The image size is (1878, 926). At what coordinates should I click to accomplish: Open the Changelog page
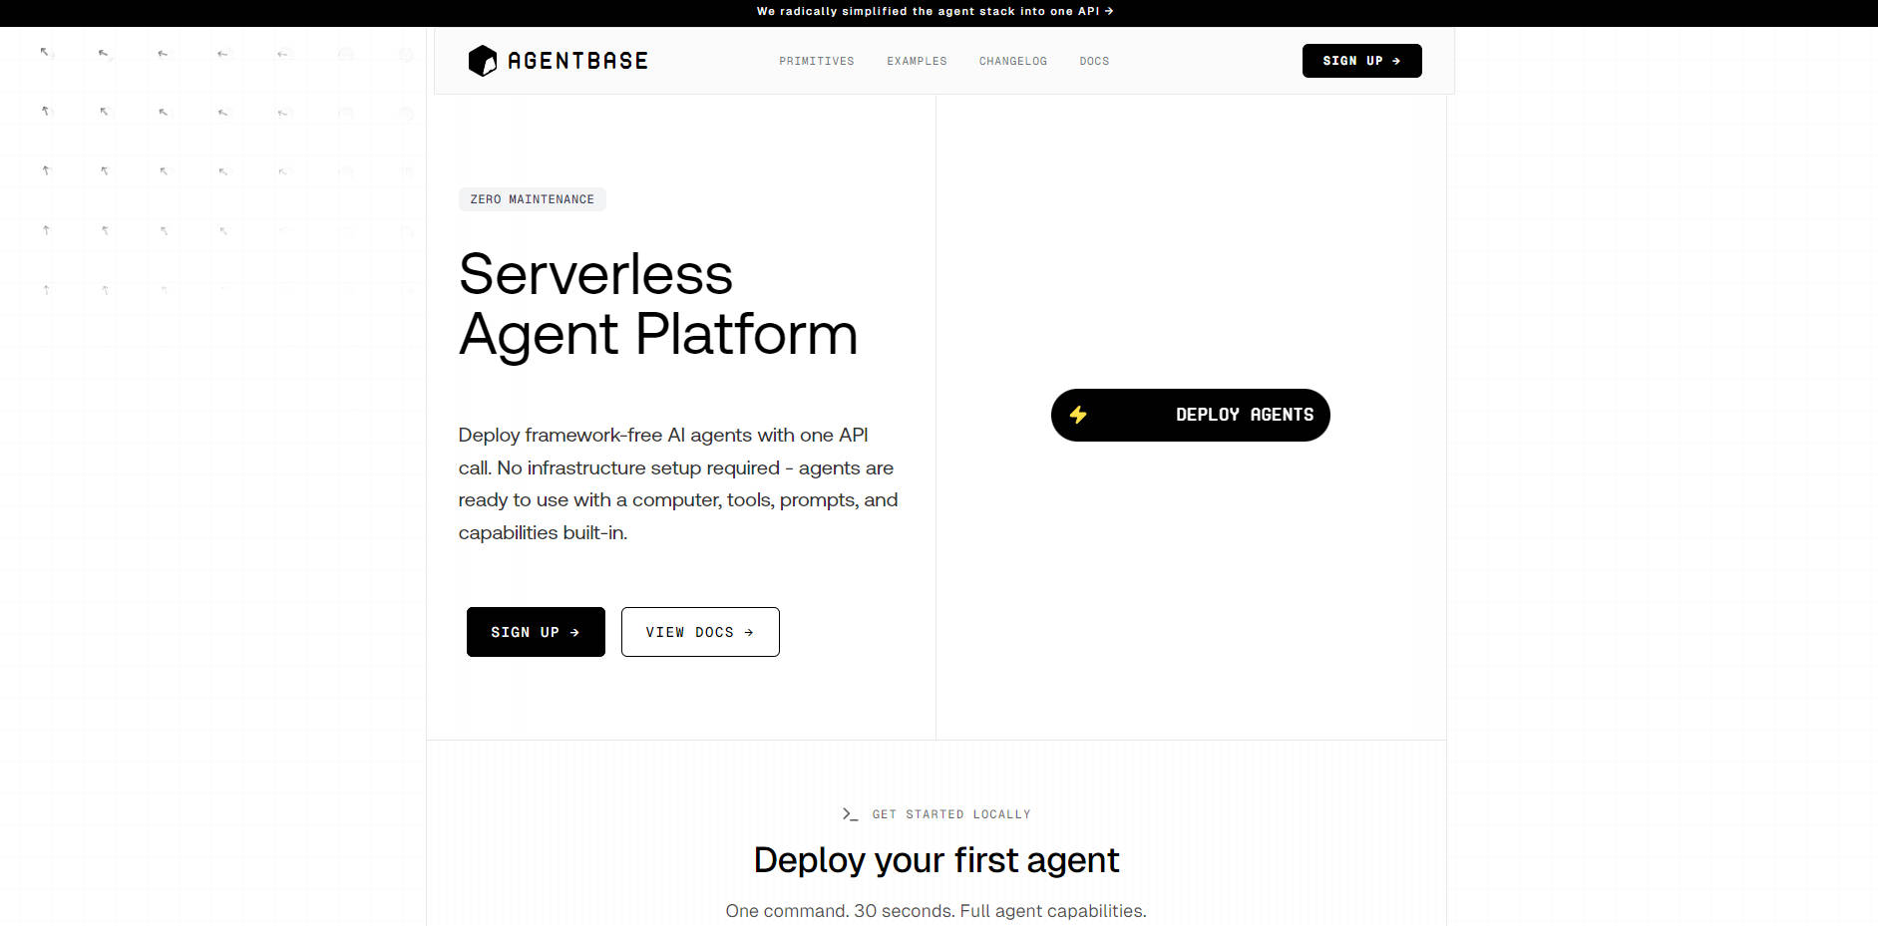[1012, 61]
